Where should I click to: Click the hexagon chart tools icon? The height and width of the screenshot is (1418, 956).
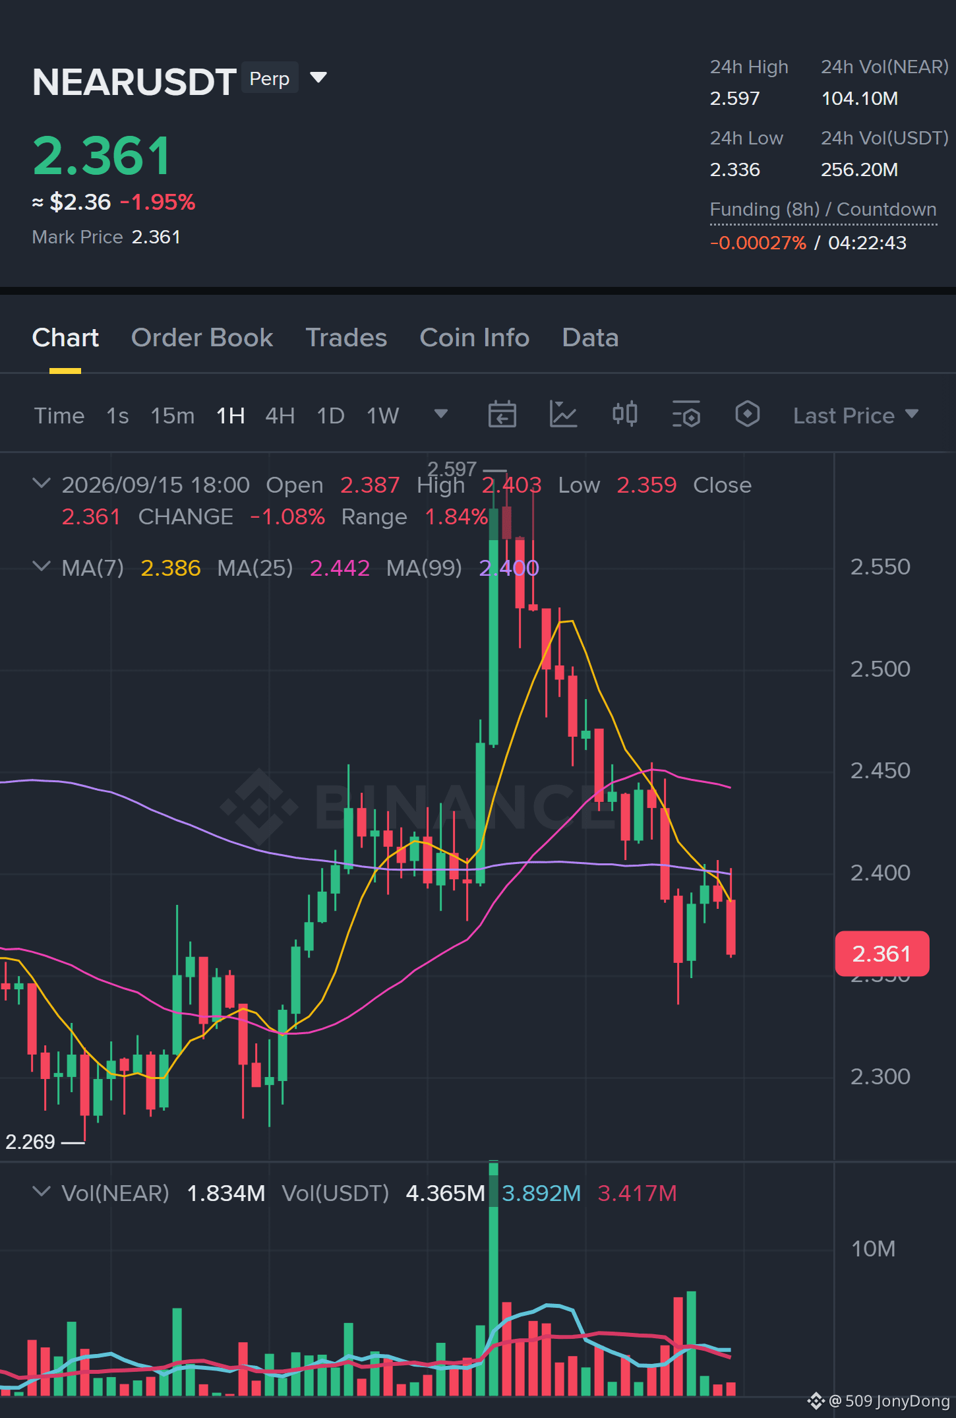[x=748, y=414]
